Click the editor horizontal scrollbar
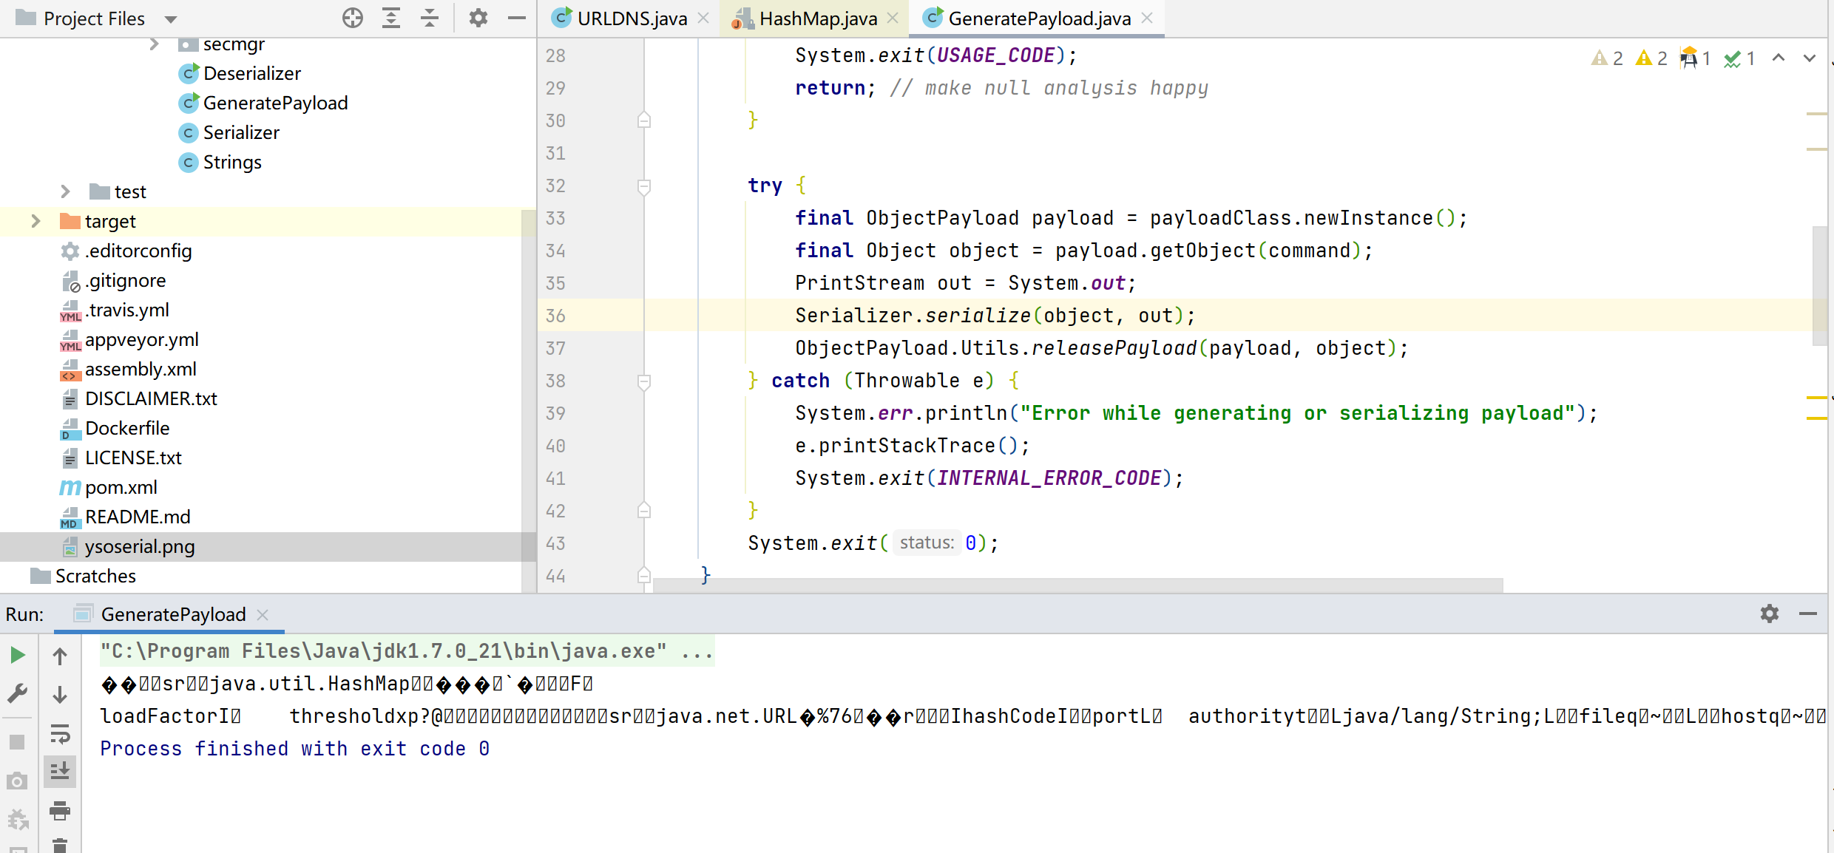This screenshot has height=853, width=1834. point(1078,585)
